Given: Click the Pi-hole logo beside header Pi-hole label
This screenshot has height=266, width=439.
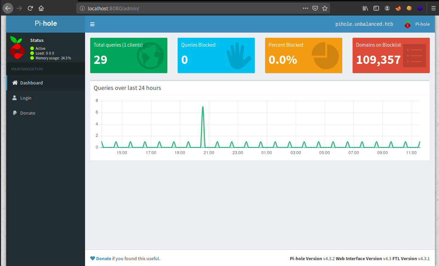Looking at the screenshot, I should click(407, 24).
